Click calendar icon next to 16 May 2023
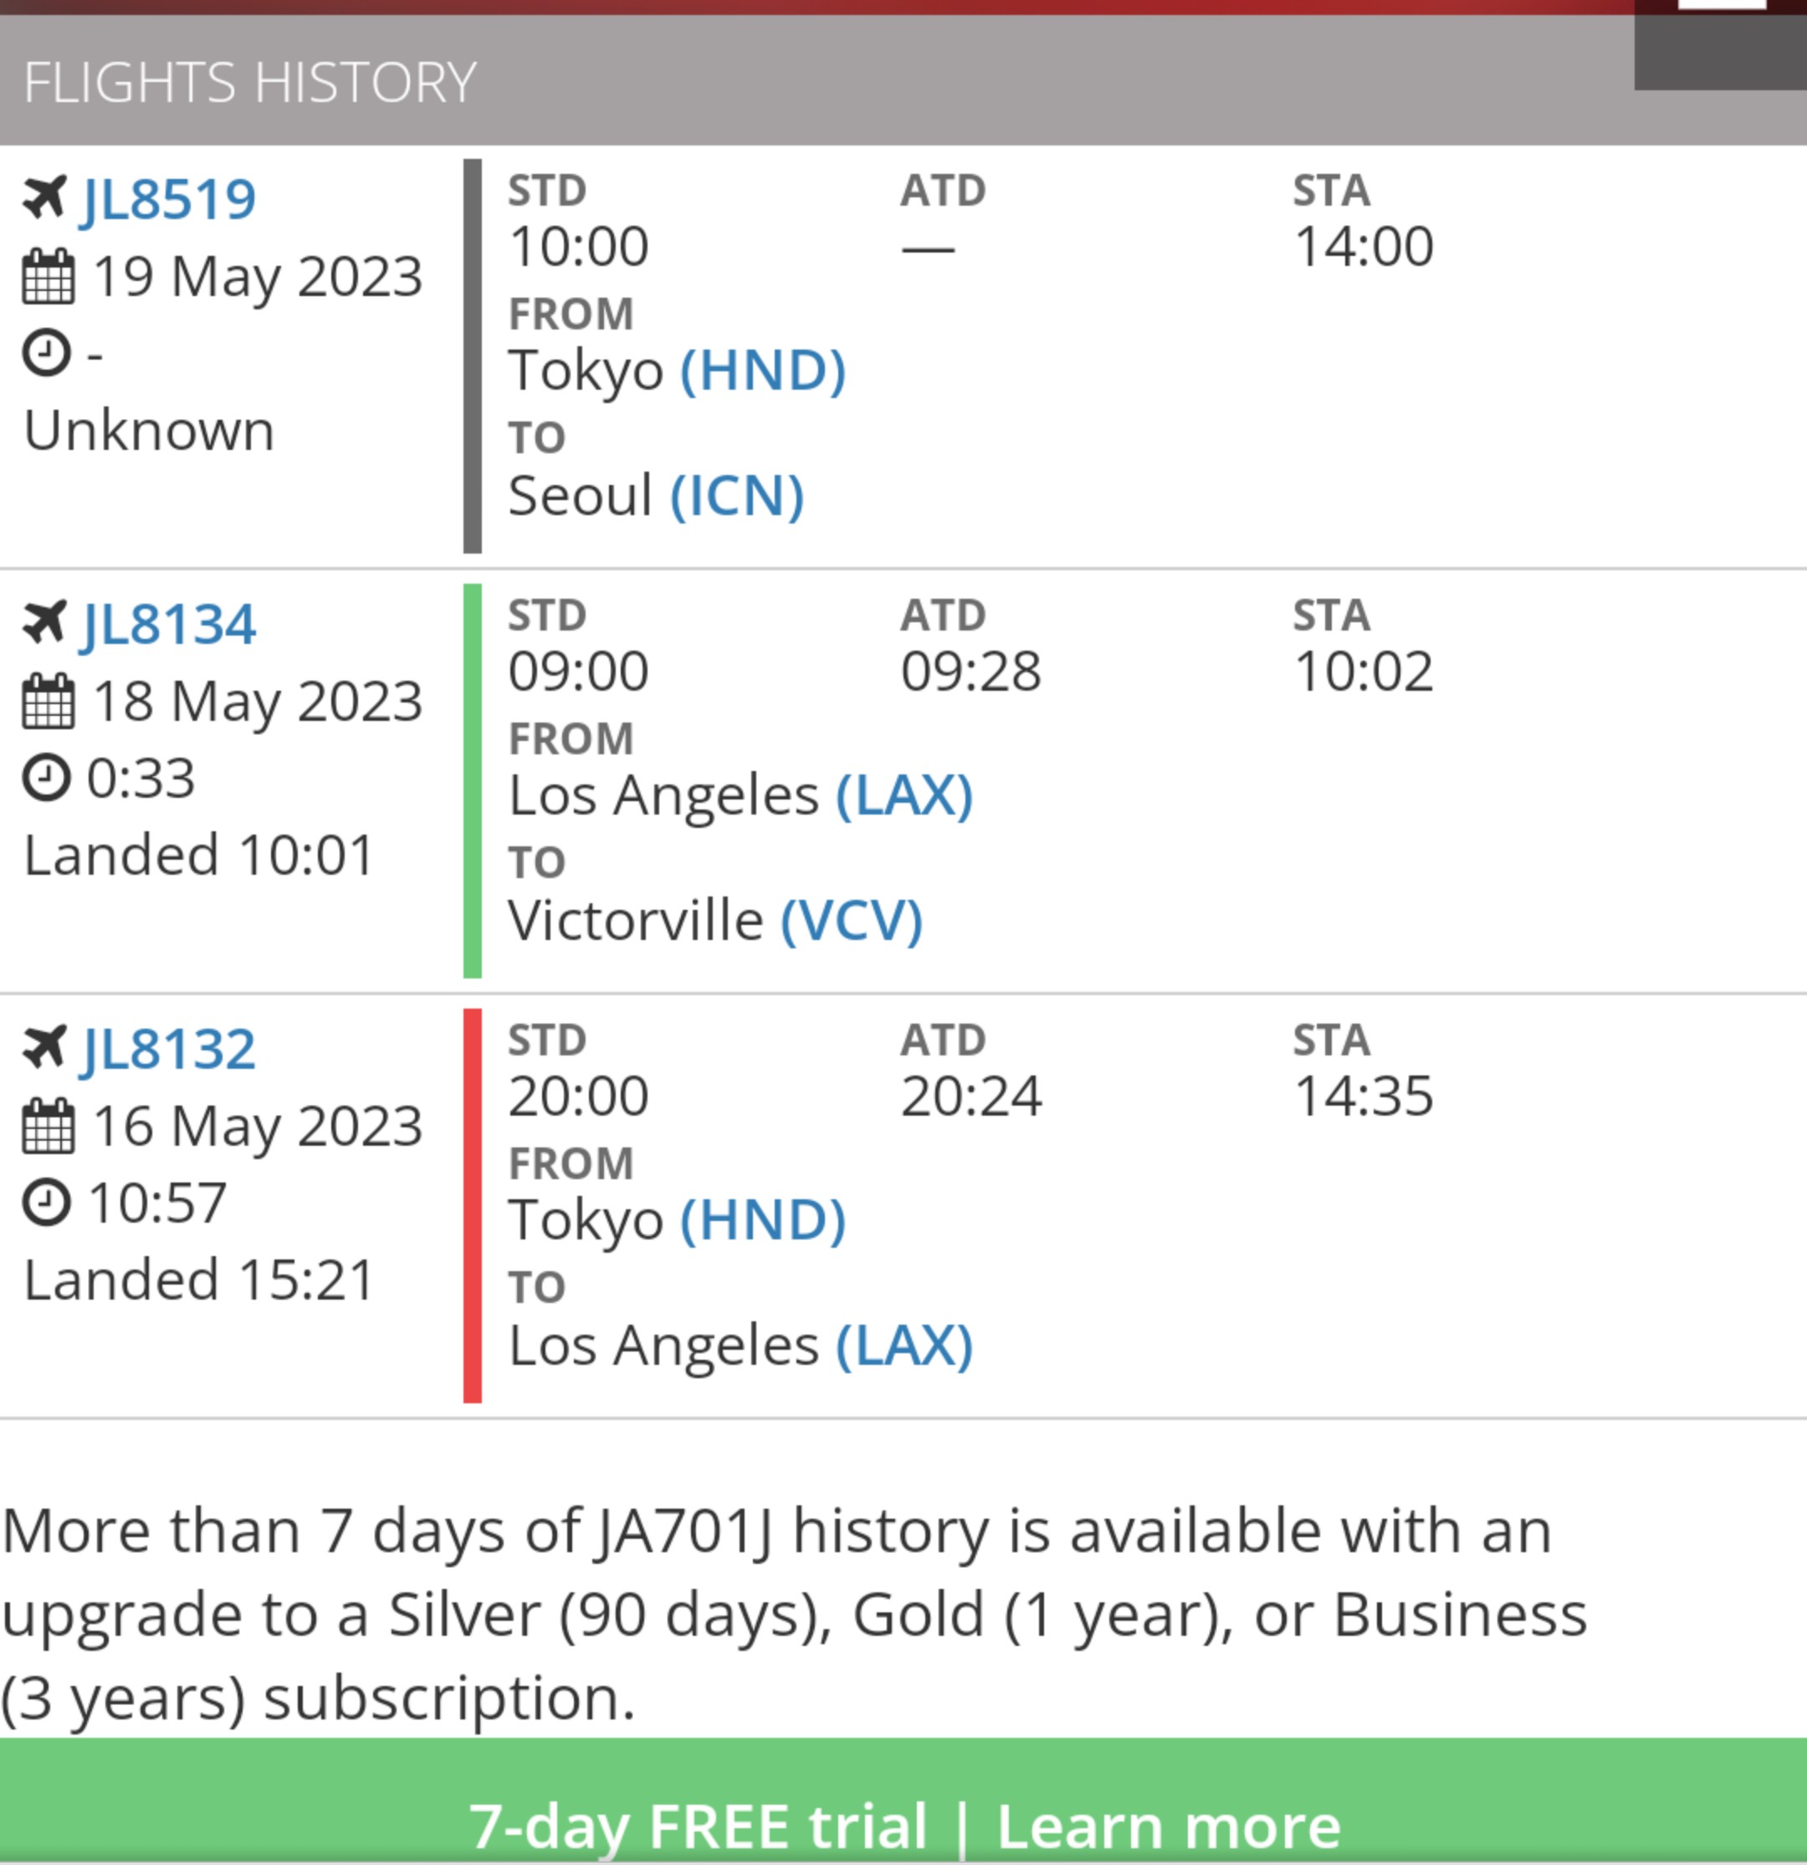 [x=48, y=1126]
